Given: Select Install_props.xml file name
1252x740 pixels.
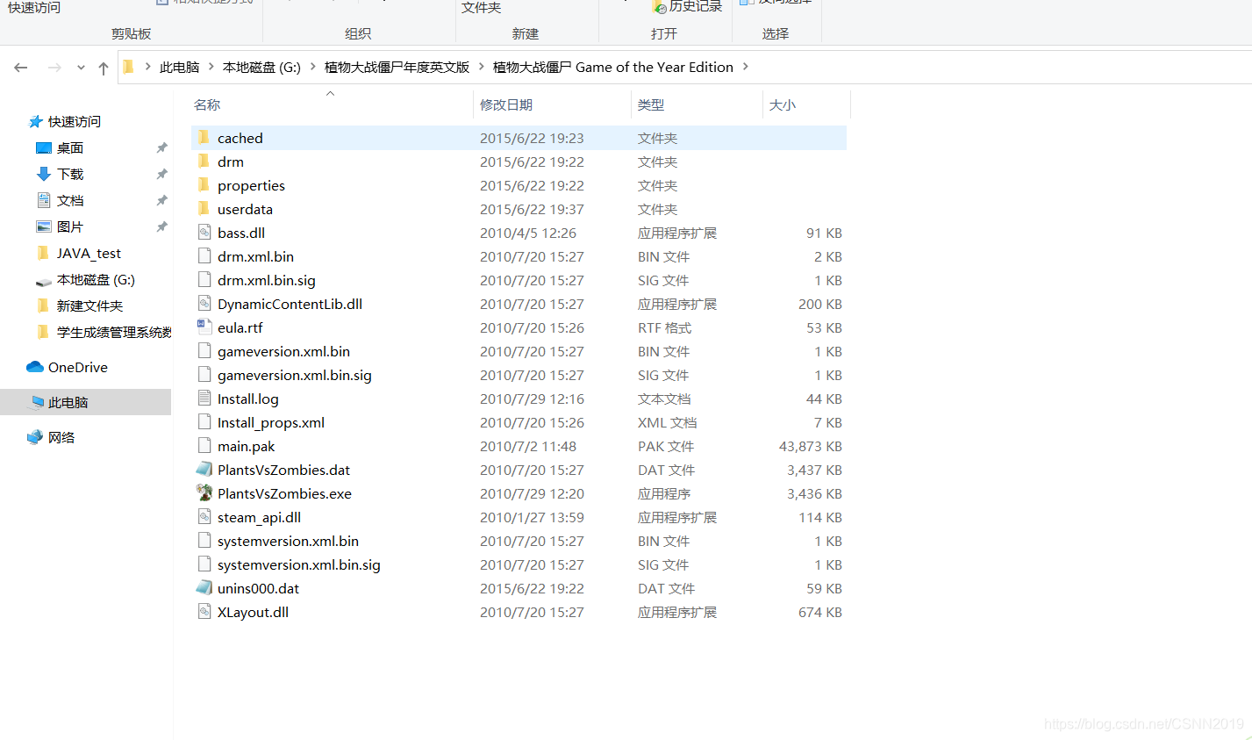Looking at the screenshot, I should pos(271,422).
